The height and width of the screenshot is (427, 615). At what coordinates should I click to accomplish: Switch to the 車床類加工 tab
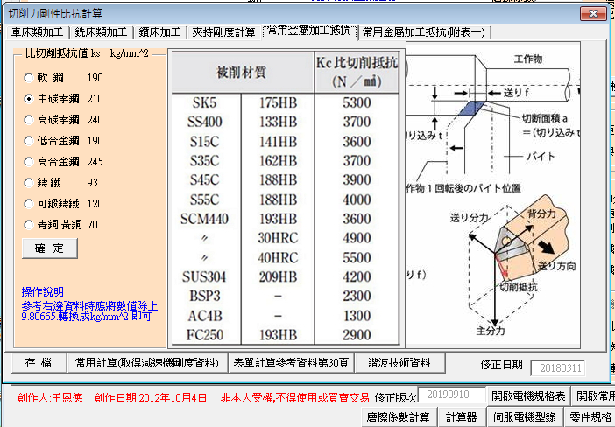38,32
